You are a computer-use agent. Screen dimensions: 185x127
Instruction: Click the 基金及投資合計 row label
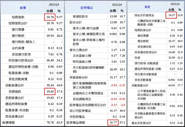(141, 123)
